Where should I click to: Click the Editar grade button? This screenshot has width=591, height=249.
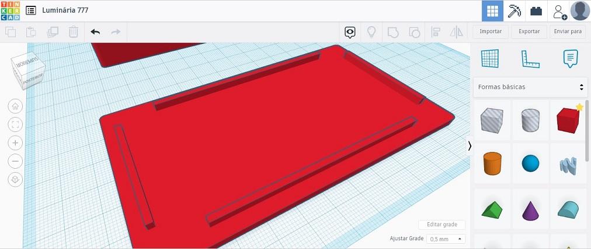(441, 225)
